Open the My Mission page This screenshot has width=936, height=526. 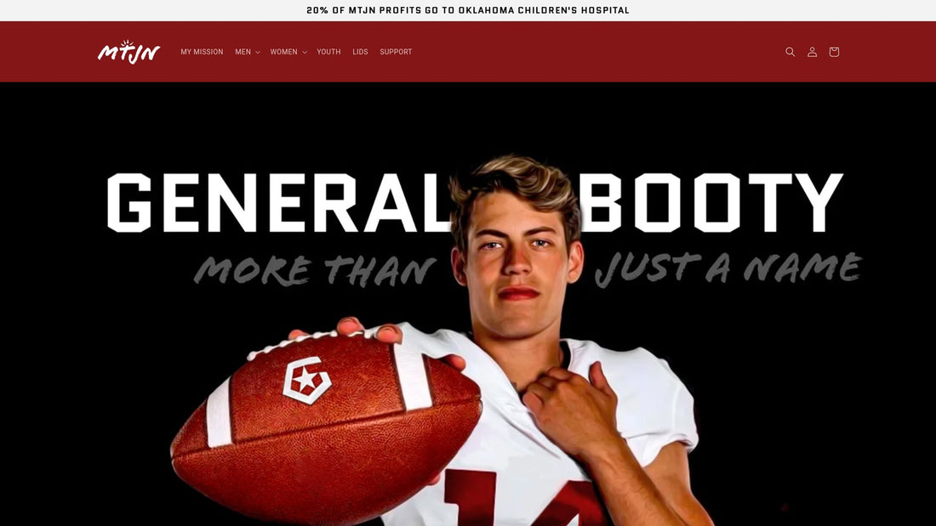coord(202,52)
